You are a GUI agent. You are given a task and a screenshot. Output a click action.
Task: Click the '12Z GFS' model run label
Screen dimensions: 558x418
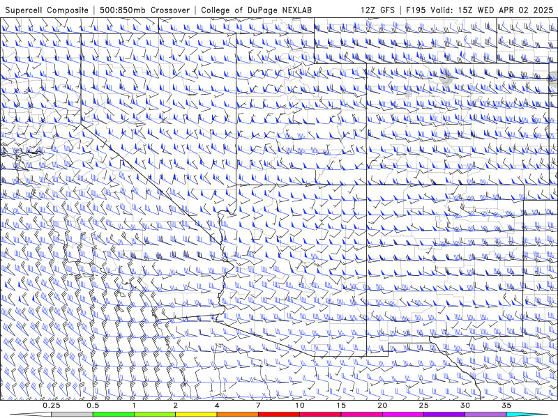coord(377,10)
